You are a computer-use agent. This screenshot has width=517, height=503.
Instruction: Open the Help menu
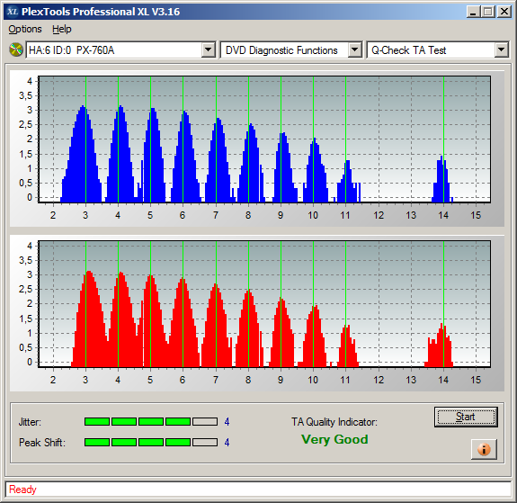click(62, 29)
